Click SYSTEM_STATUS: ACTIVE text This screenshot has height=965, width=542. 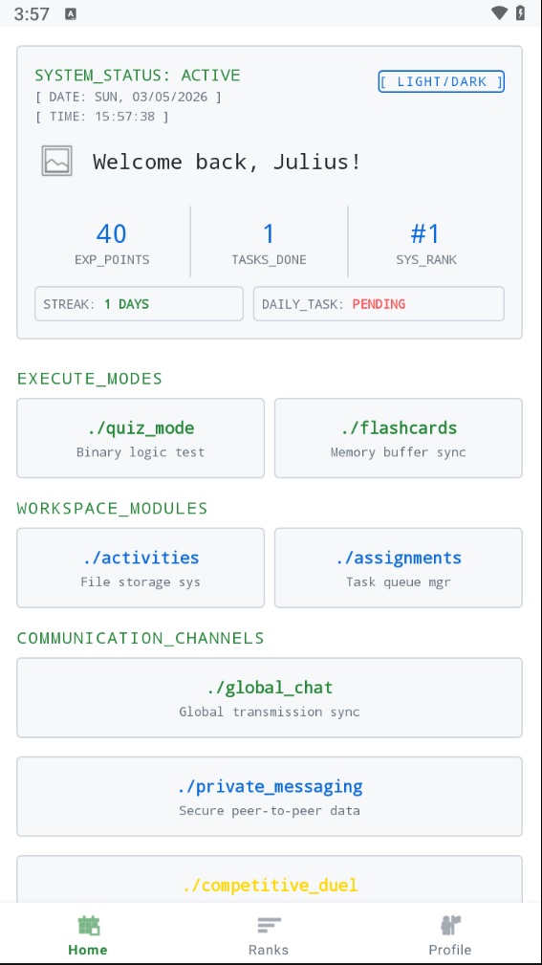click(138, 76)
